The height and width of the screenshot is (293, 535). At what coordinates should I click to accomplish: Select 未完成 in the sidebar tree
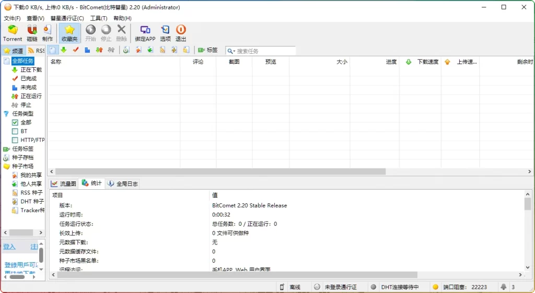pyautogui.click(x=28, y=88)
